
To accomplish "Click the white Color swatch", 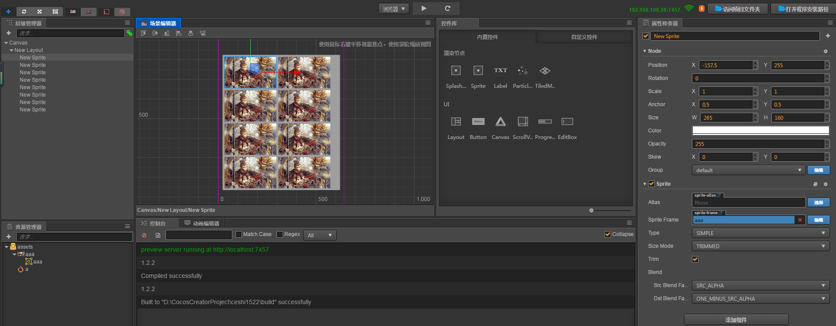I will (760, 130).
